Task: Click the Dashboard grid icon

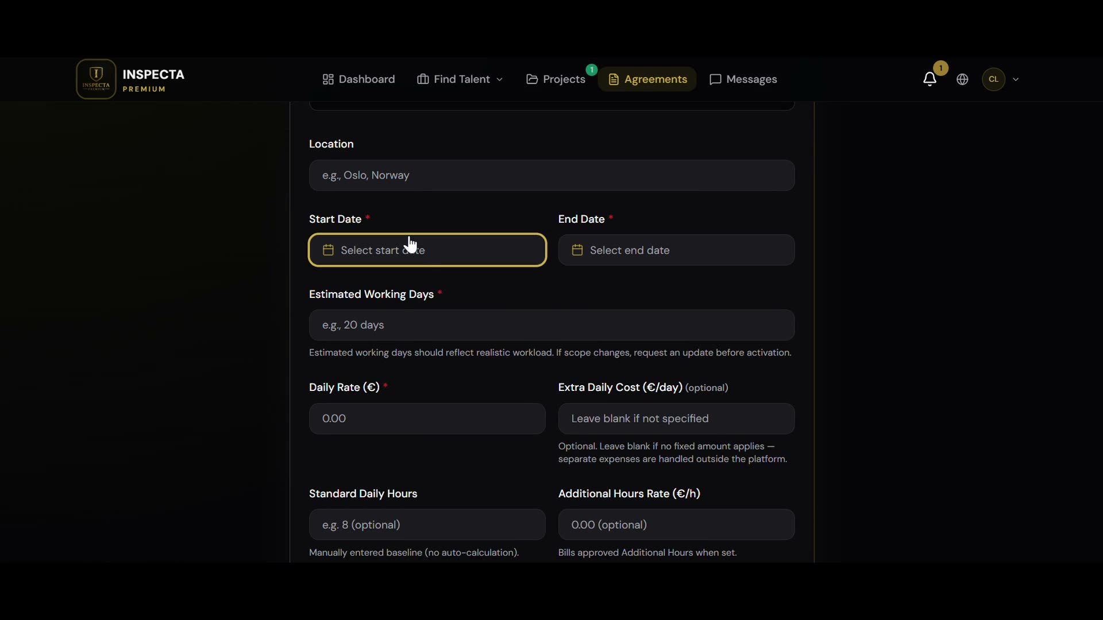Action: (328, 79)
